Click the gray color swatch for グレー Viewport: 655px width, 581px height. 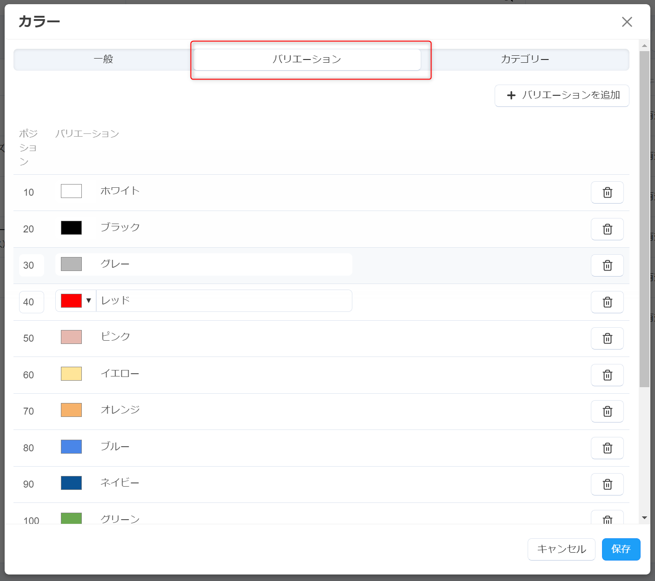coord(71,264)
